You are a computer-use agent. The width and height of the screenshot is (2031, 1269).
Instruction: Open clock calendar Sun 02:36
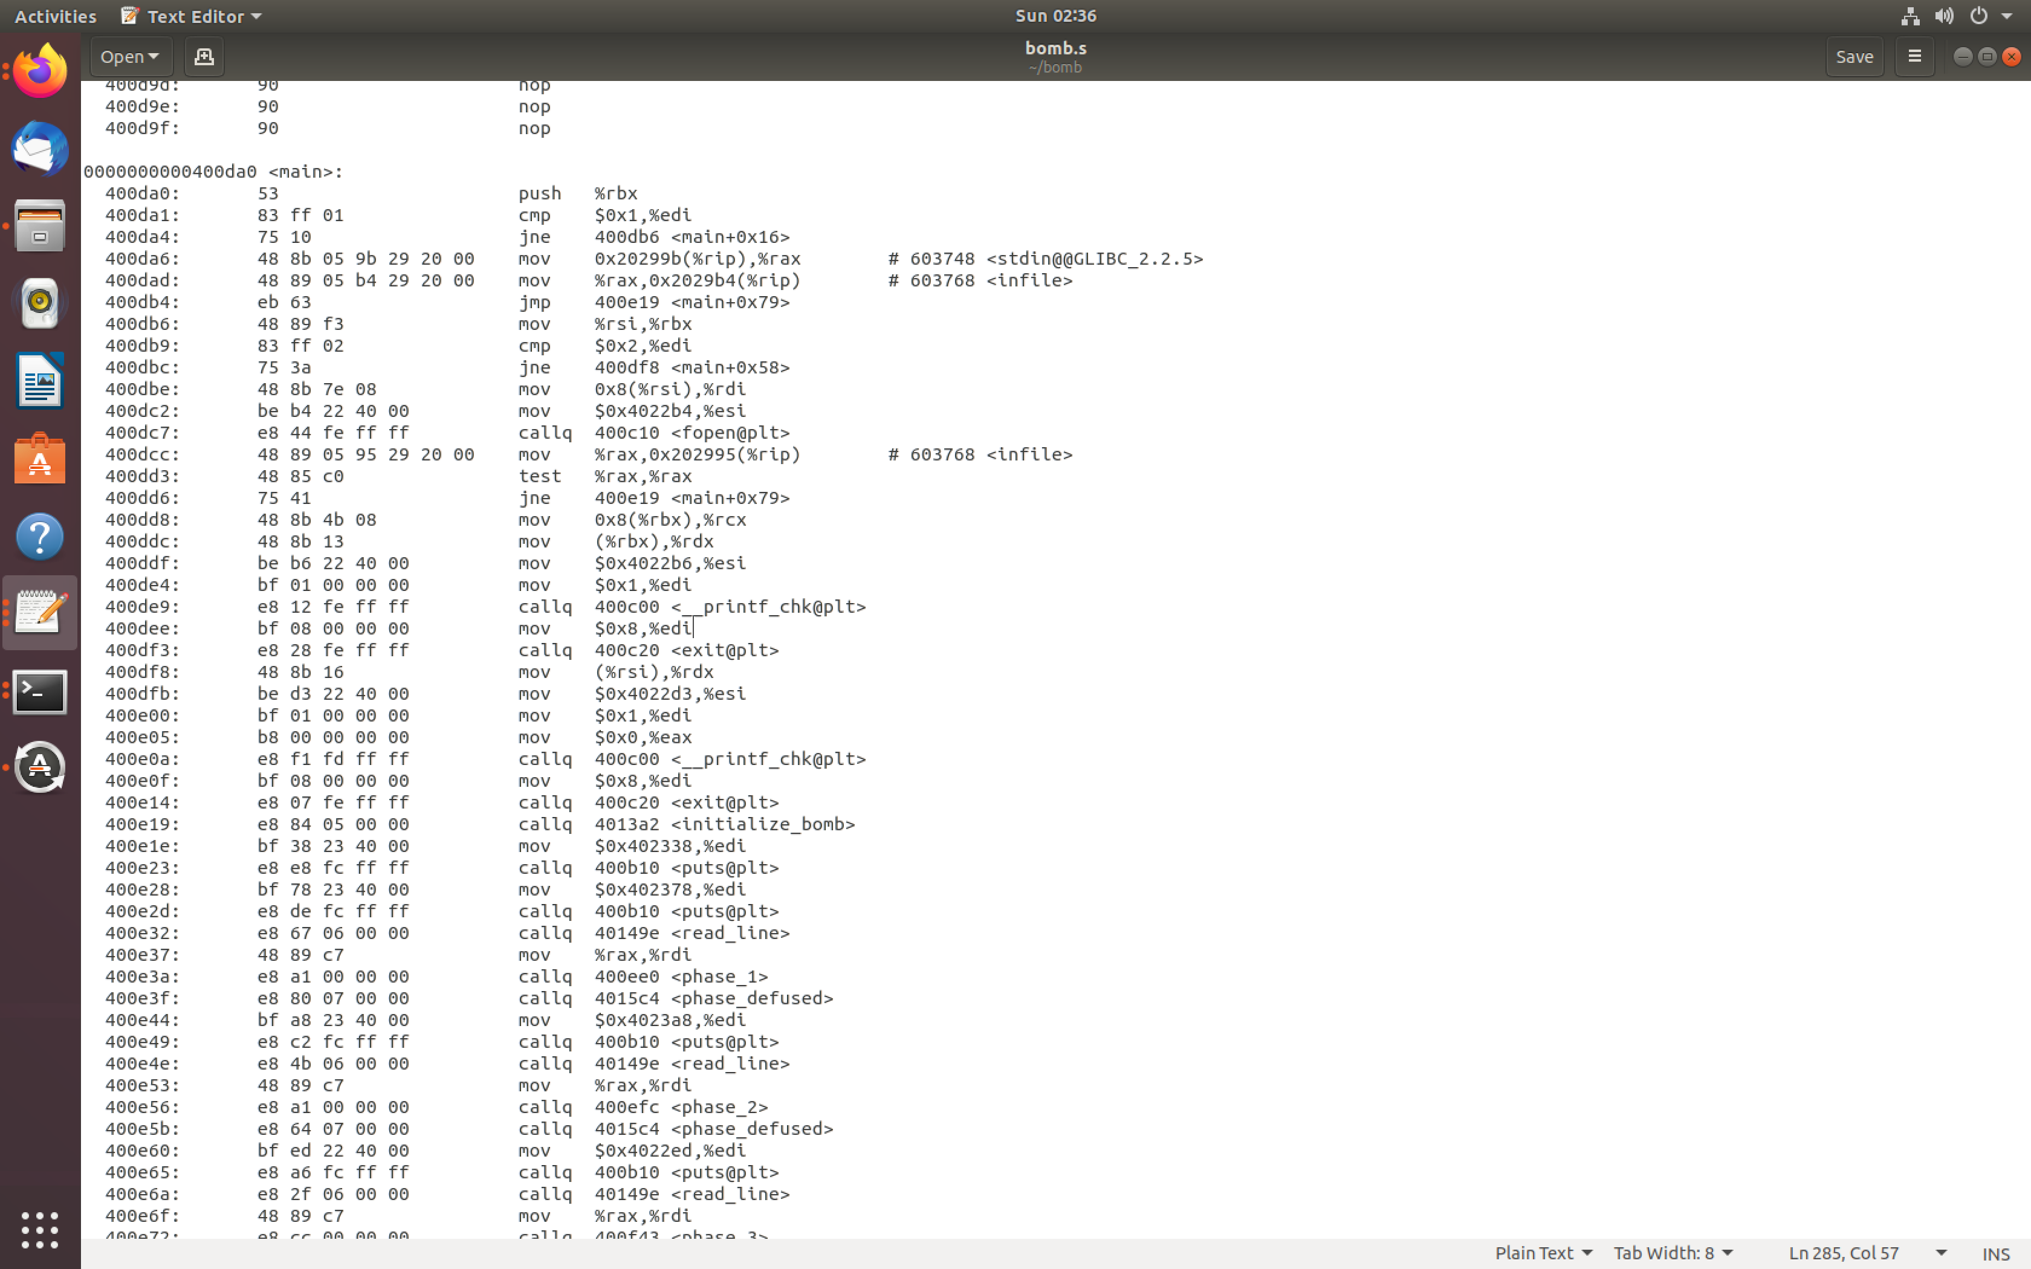pos(1055,16)
